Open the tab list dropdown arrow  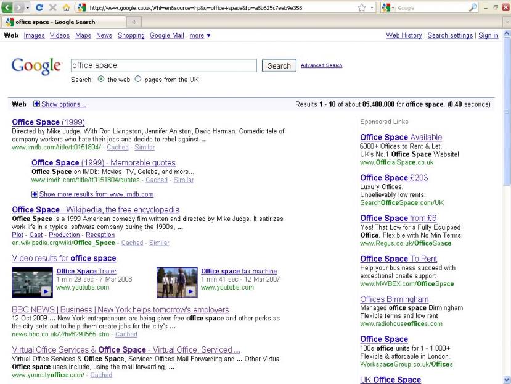tap(507, 22)
